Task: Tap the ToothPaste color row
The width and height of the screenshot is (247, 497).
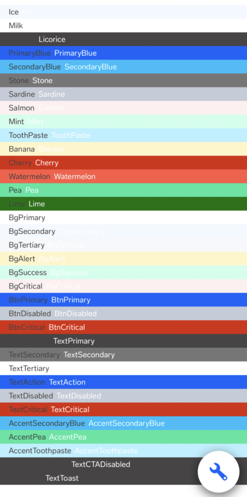Action: click(123, 135)
